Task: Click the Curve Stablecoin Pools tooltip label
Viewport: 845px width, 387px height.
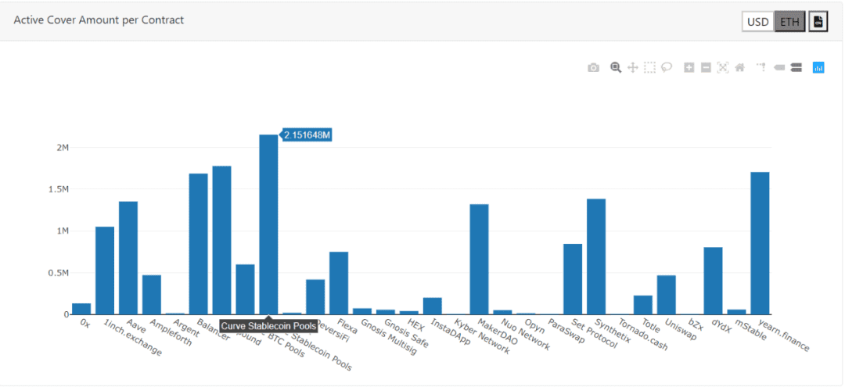Action: (x=268, y=326)
